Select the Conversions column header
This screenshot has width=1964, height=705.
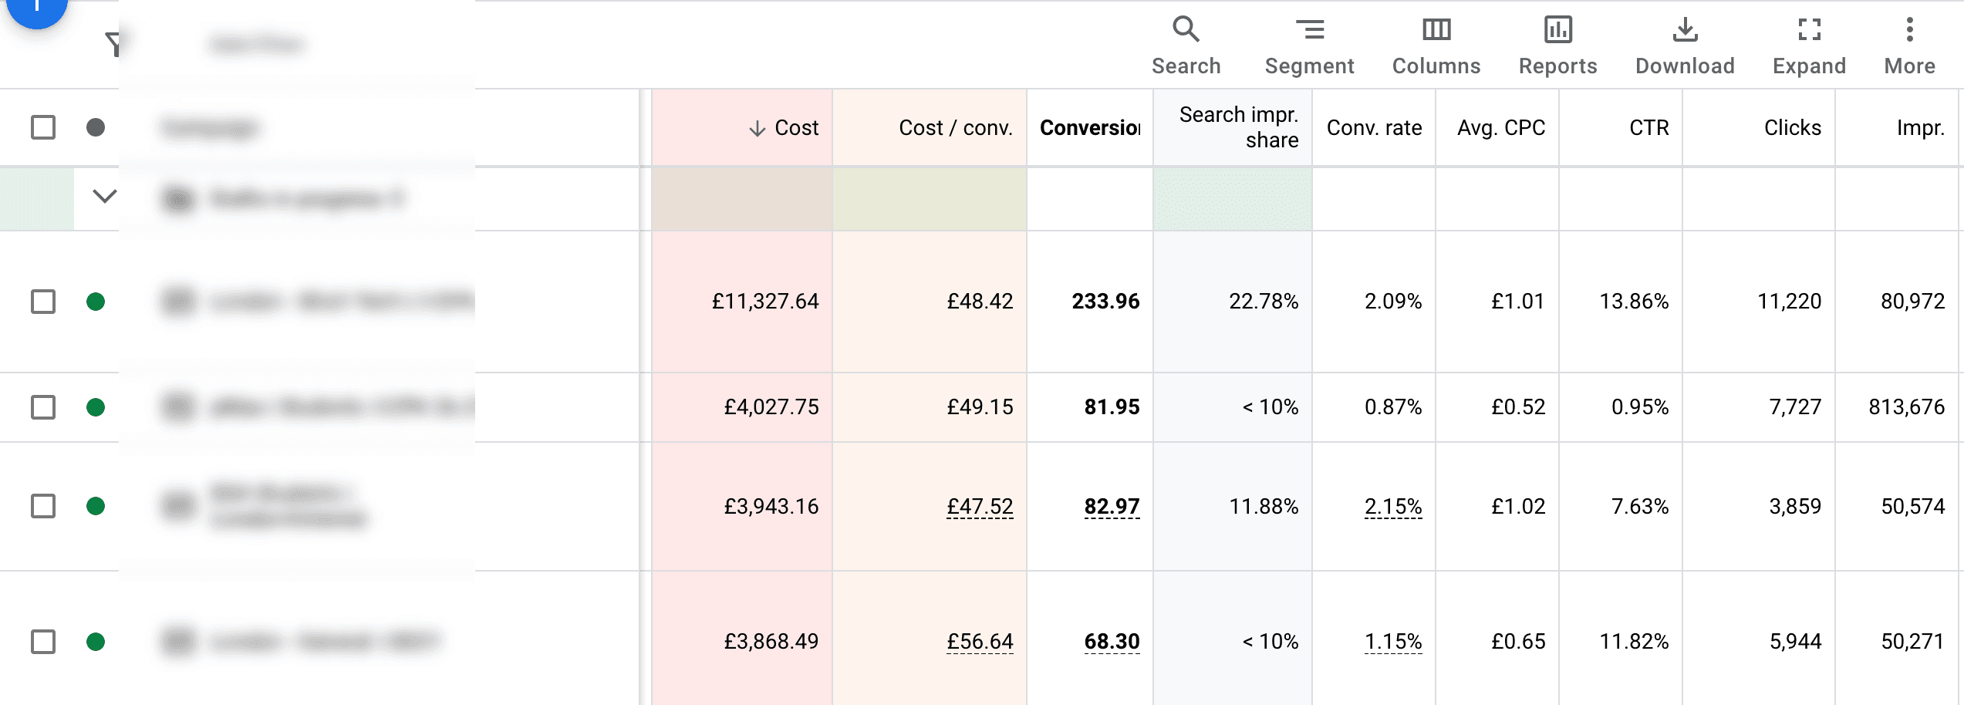(1090, 128)
